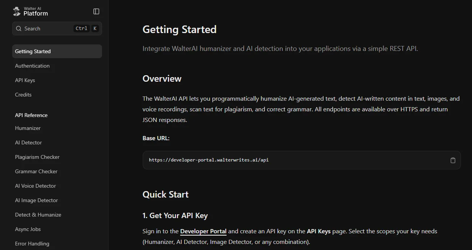The image size is (472, 250).
Task: Click the Quick Start heading
Action: [x=166, y=195]
